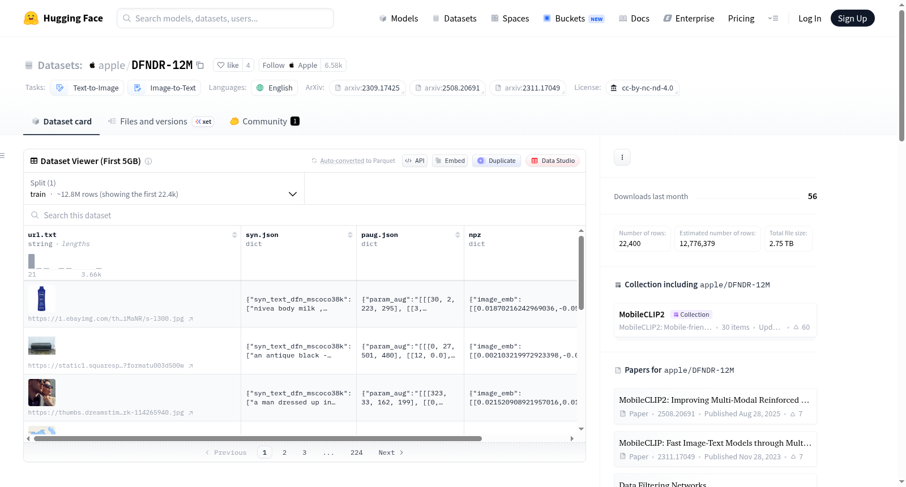Click the Apple follower count 6.58k

pos(334,65)
